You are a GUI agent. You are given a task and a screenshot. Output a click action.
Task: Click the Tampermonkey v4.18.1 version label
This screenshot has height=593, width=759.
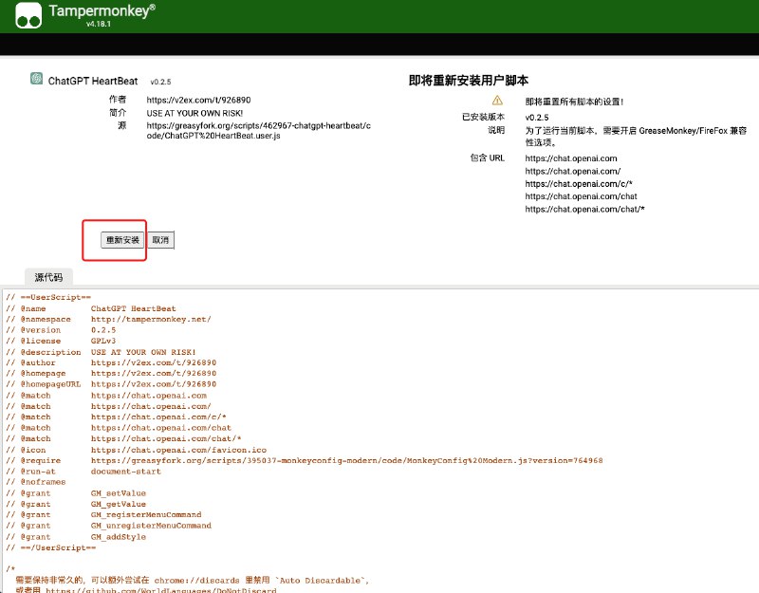(99, 24)
